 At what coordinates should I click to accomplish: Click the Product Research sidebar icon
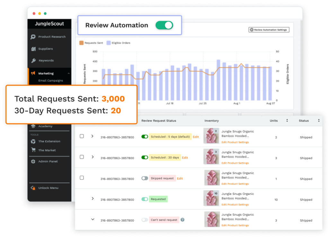point(33,37)
